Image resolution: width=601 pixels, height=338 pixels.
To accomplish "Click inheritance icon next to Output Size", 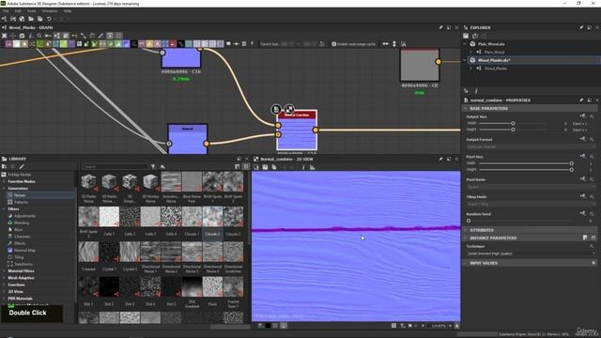I will [x=582, y=116].
